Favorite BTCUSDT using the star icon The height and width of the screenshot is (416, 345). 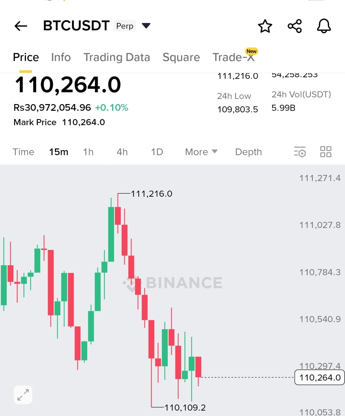coord(265,26)
